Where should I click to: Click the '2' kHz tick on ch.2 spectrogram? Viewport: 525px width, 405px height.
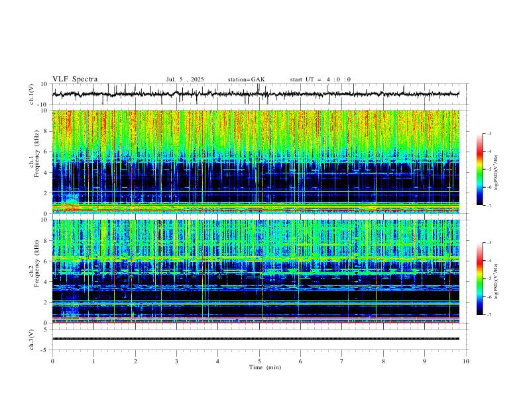click(46, 302)
